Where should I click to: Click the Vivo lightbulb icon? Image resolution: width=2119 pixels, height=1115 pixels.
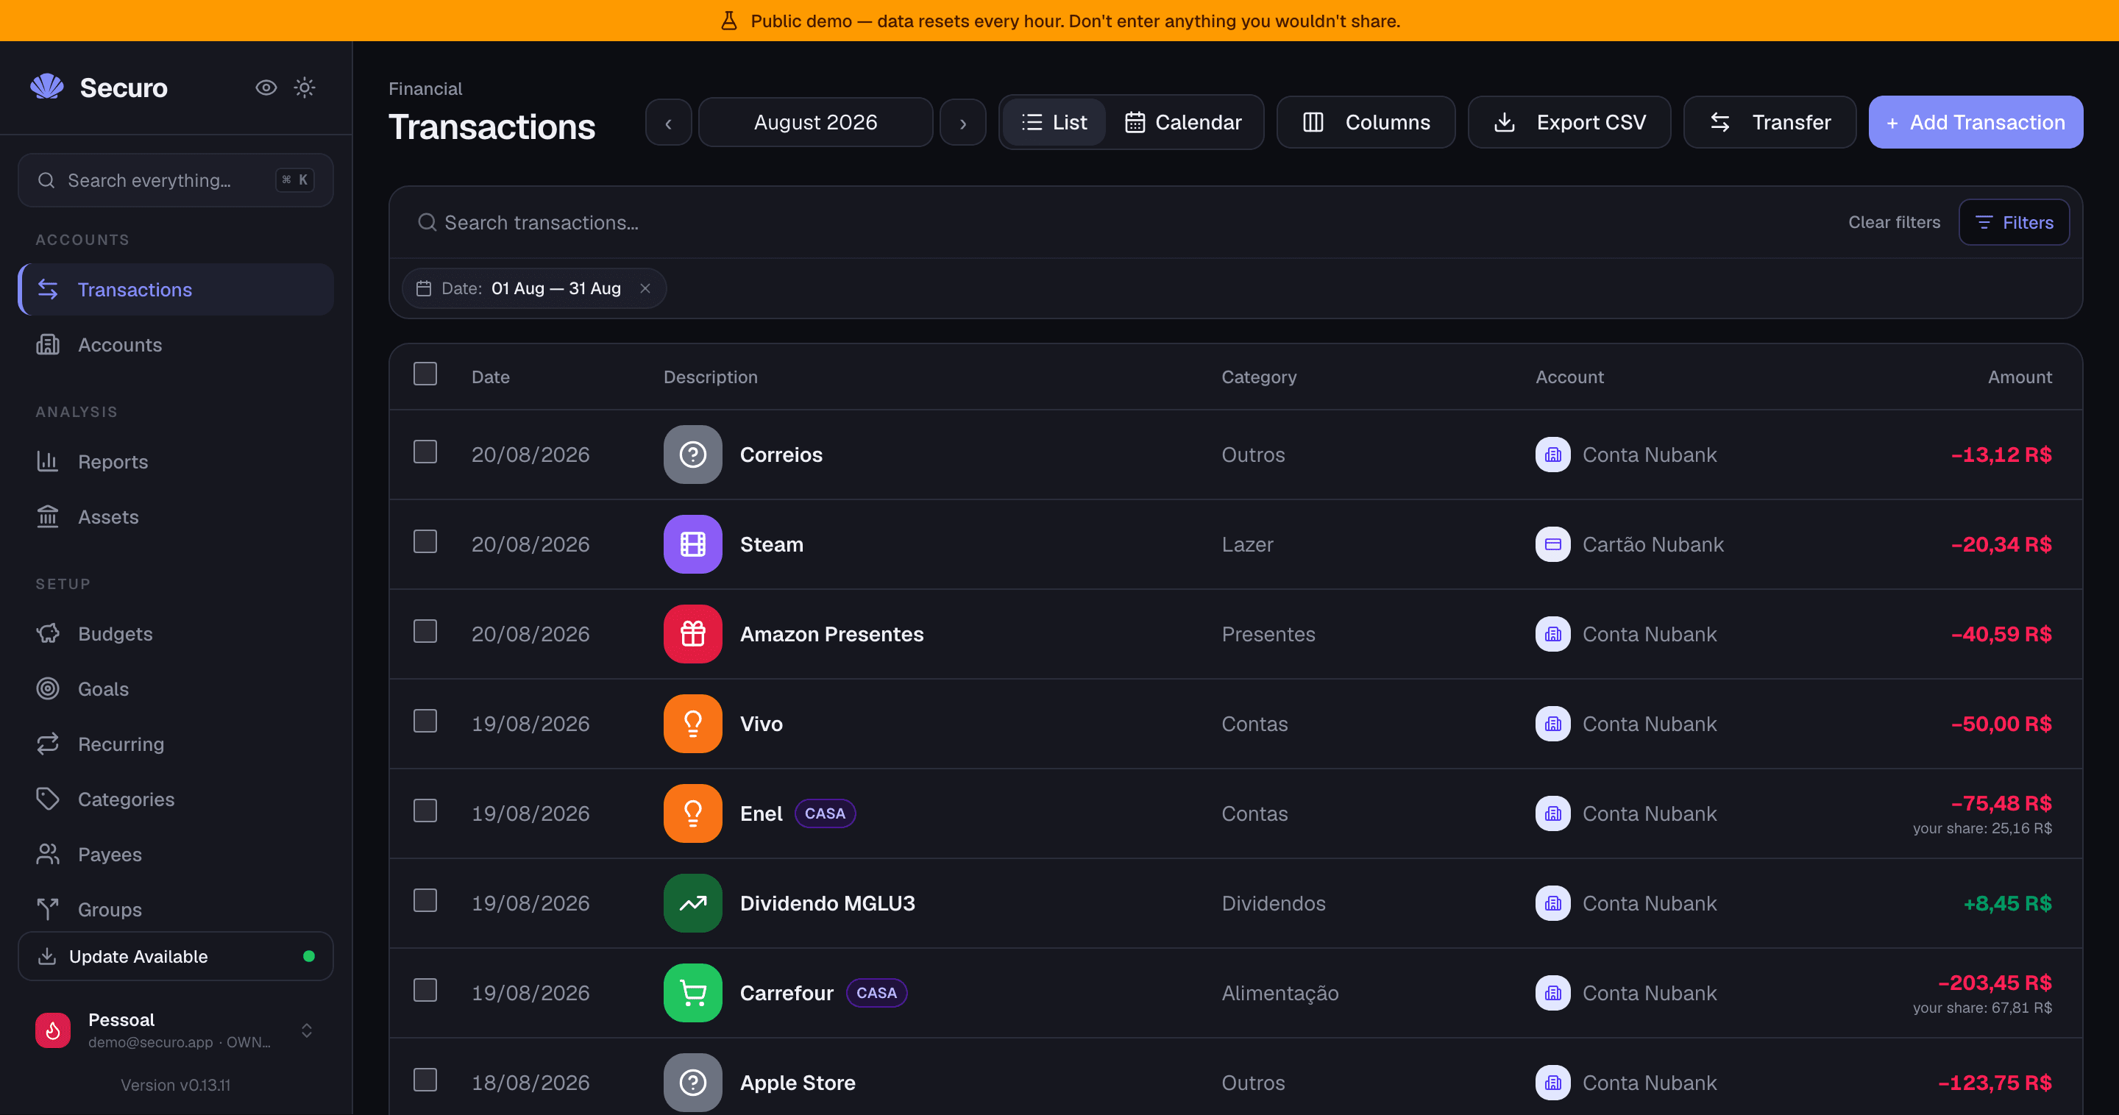[692, 724]
